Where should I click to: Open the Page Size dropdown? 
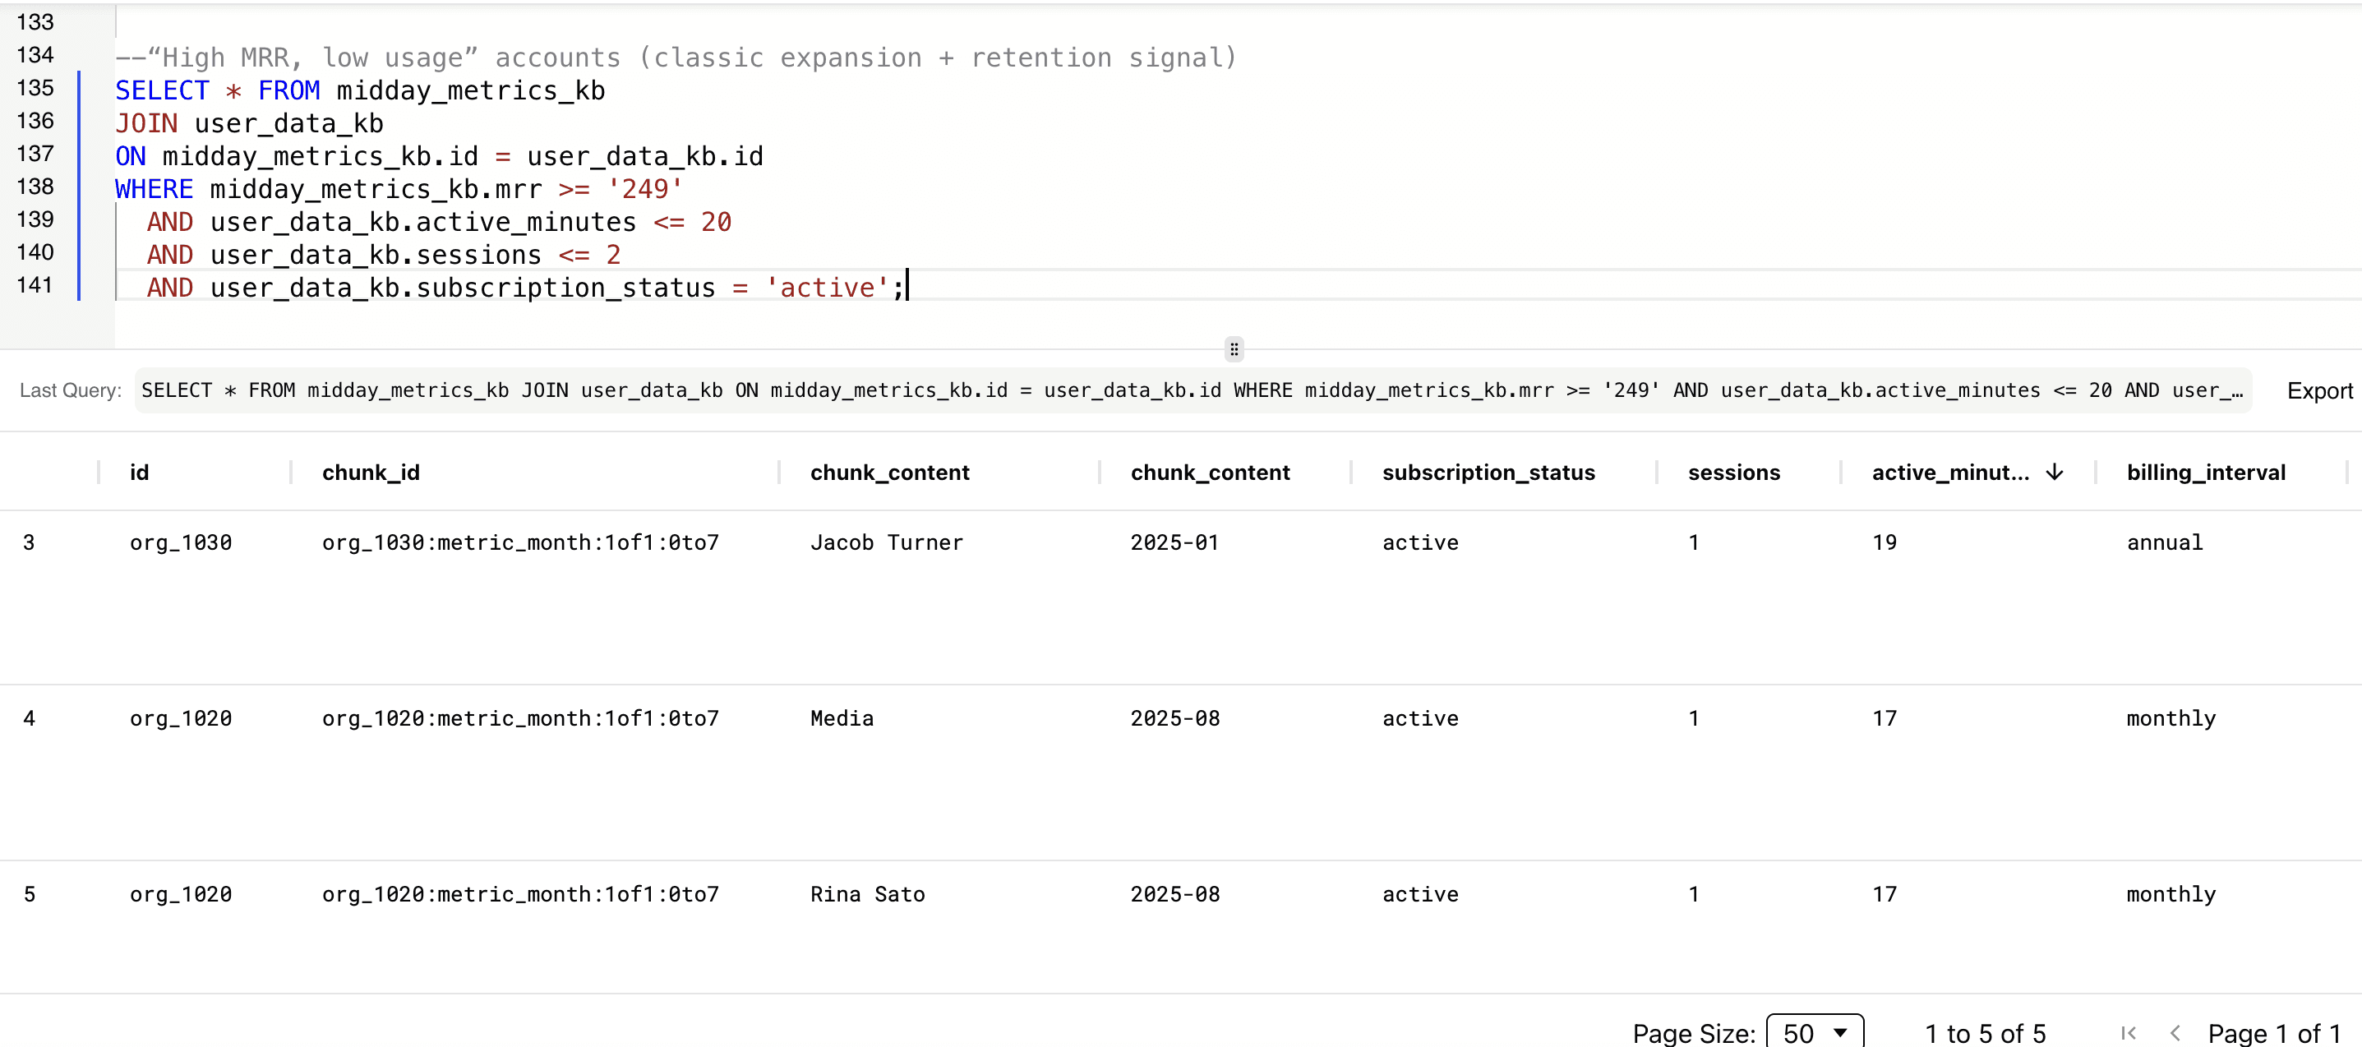tap(1815, 1033)
